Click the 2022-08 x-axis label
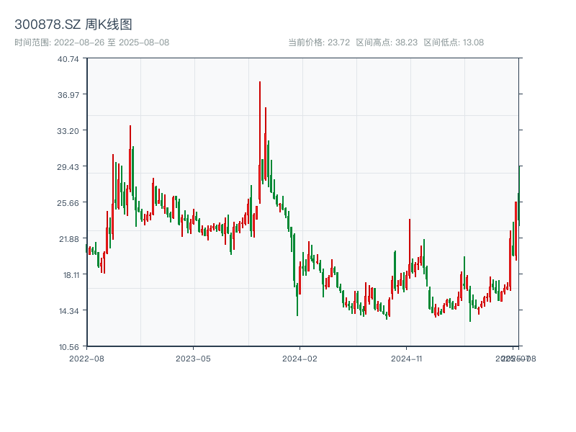Image resolution: width=576 pixels, height=432 pixels. 86,359
